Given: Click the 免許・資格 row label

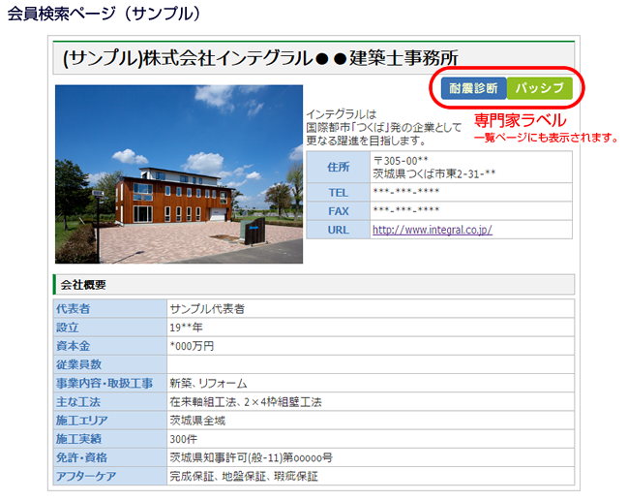Looking at the screenshot, I should click(110, 457).
